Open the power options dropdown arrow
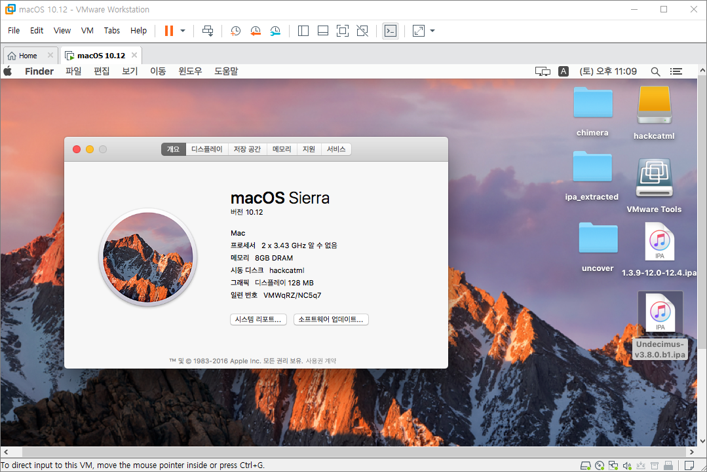This screenshot has width=707, height=472. 183,31
